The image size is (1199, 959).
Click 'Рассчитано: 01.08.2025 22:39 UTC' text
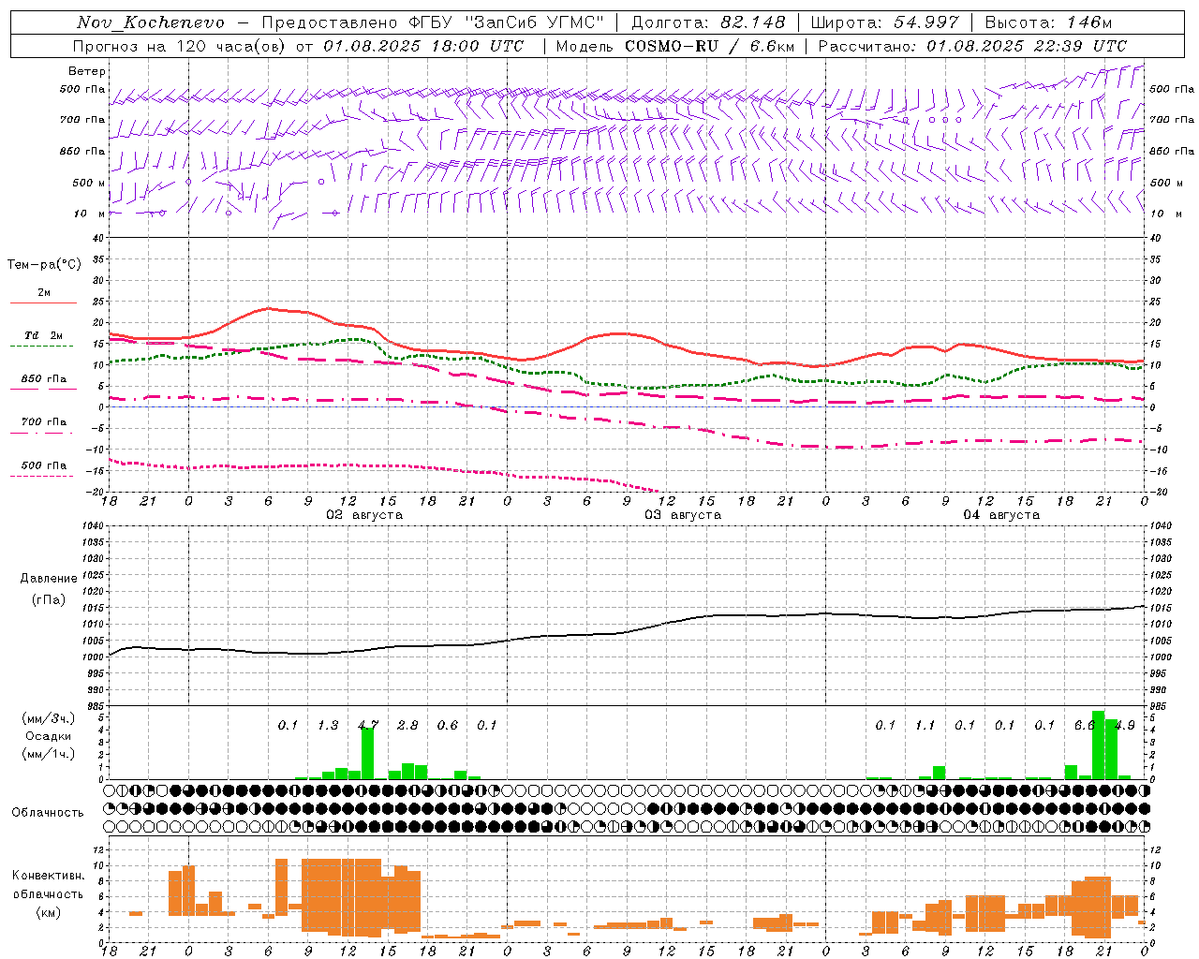(972, 46)
